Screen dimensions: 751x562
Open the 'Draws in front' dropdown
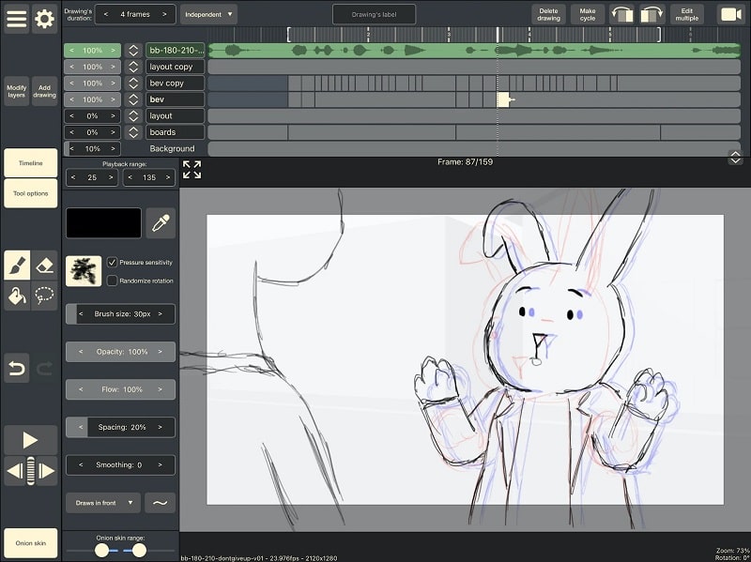click(103, 502)
